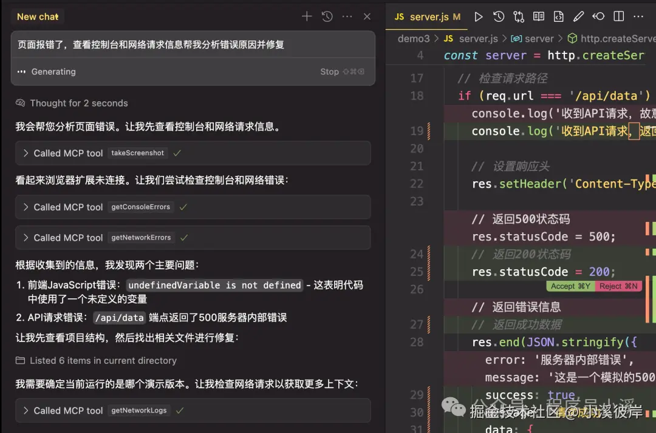Open Listed 6 items in current directory
The width and height of the screenshot is (656, 433).
pyautogui.click(x=103, y=360)
